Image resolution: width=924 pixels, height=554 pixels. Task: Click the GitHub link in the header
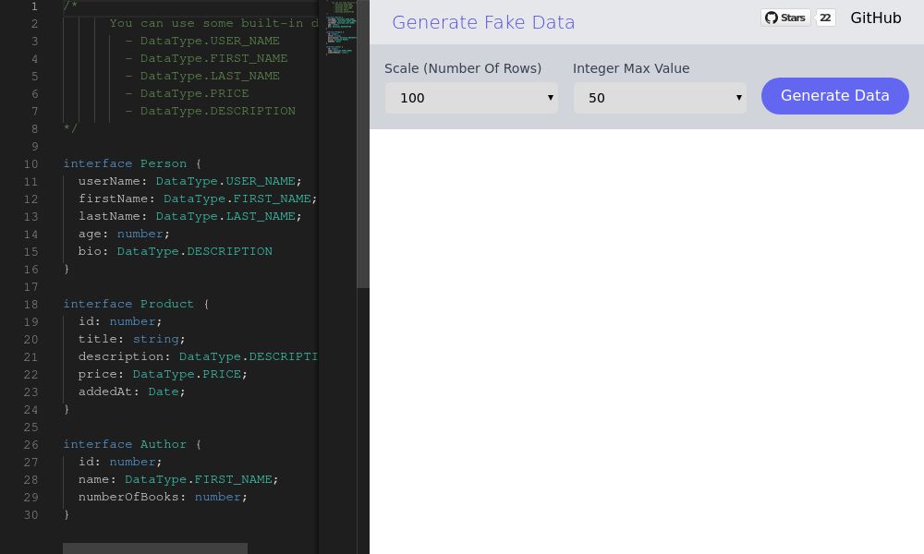pos(875,18)
